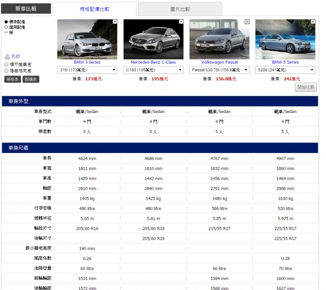Viewport: 326px width, 290px height.
Task: Click the 0.28 drag coefficient value
Action: pos(285,259)
